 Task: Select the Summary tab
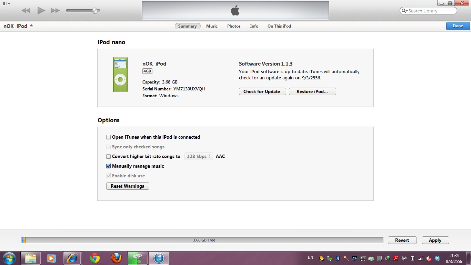(x=188, y=26)
